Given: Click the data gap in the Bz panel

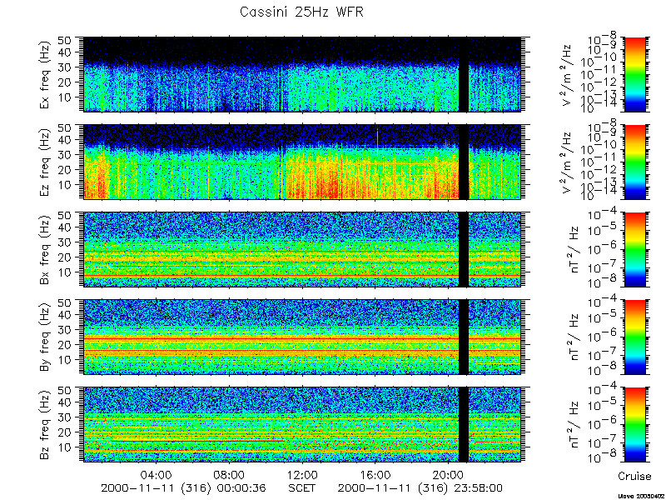Looking at the screenshot, I should coord(464,425).
